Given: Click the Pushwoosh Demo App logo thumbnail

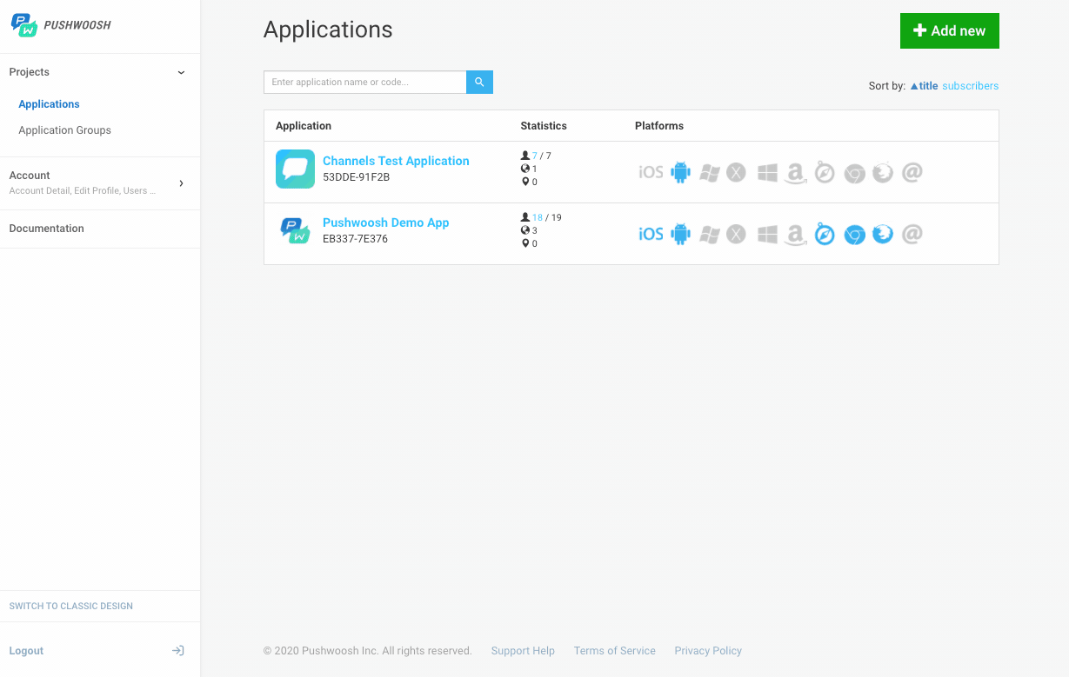Looking at the screenshot, I should coord(295,230).
